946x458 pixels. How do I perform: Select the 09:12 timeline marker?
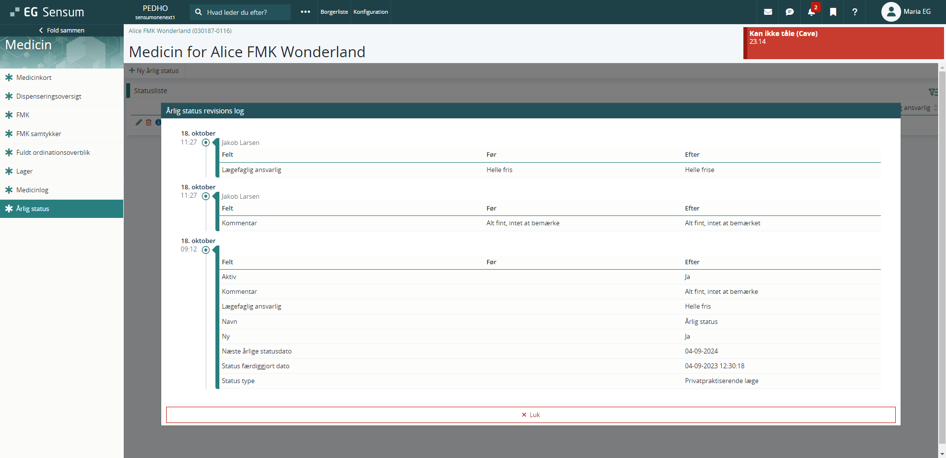point(206,250)
